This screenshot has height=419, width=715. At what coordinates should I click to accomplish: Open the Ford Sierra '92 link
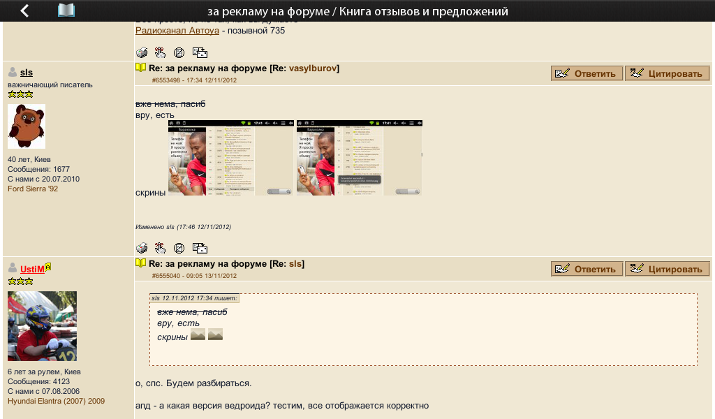click(34, 189)
